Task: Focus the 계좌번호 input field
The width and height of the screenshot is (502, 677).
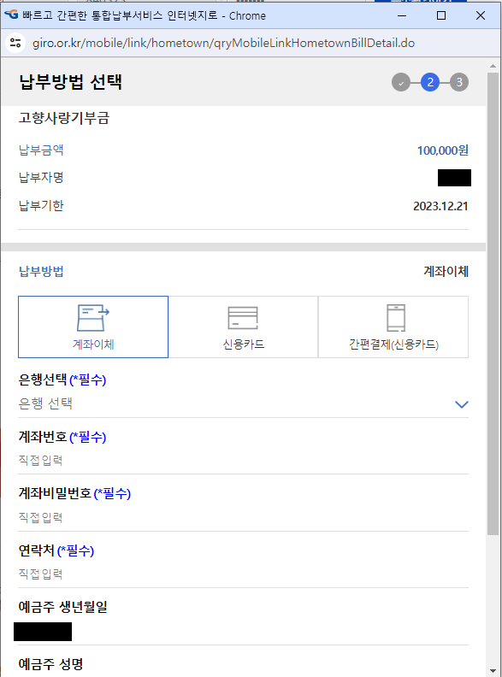Action: pyautogui.click(x=243, y=461)
